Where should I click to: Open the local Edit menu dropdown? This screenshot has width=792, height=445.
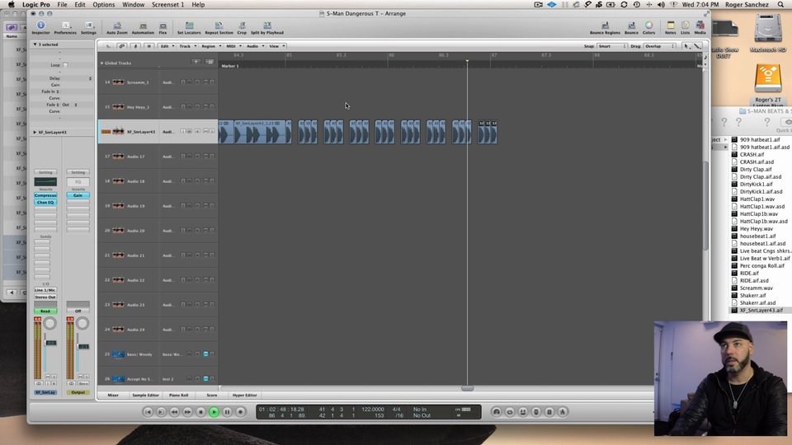pos(167,46)
